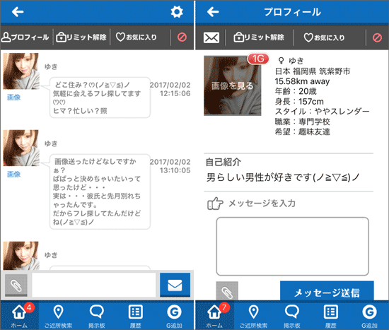Focus profile message text area
Image resolution: width=389 pixels, height=330 pixels.
tap(293, 247)
